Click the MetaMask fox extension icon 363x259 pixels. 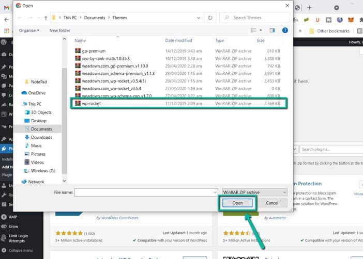click(x=351, y=20)
